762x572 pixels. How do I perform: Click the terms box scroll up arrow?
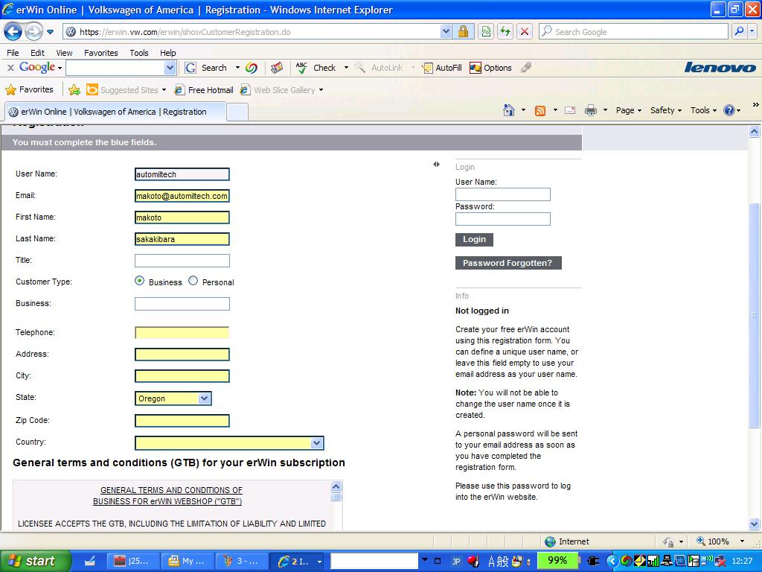pos(336,486)
